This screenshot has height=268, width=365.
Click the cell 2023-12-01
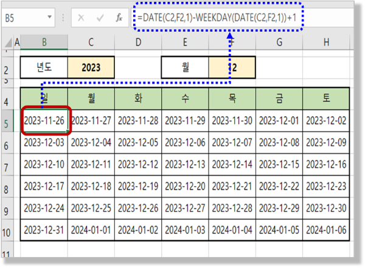(279, 121)
